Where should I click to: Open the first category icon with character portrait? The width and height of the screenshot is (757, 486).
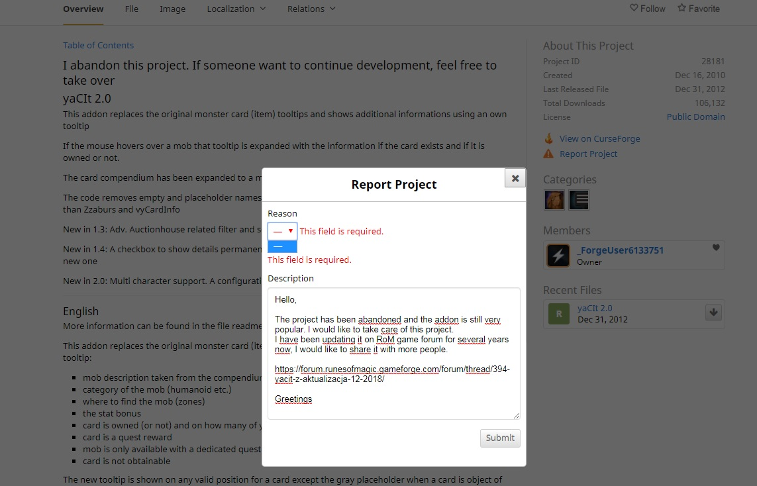(554, 200)
